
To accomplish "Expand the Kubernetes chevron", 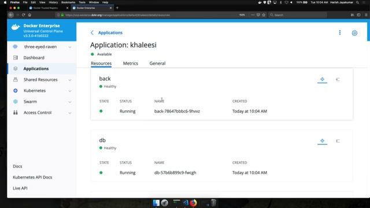I will (70, 91).
